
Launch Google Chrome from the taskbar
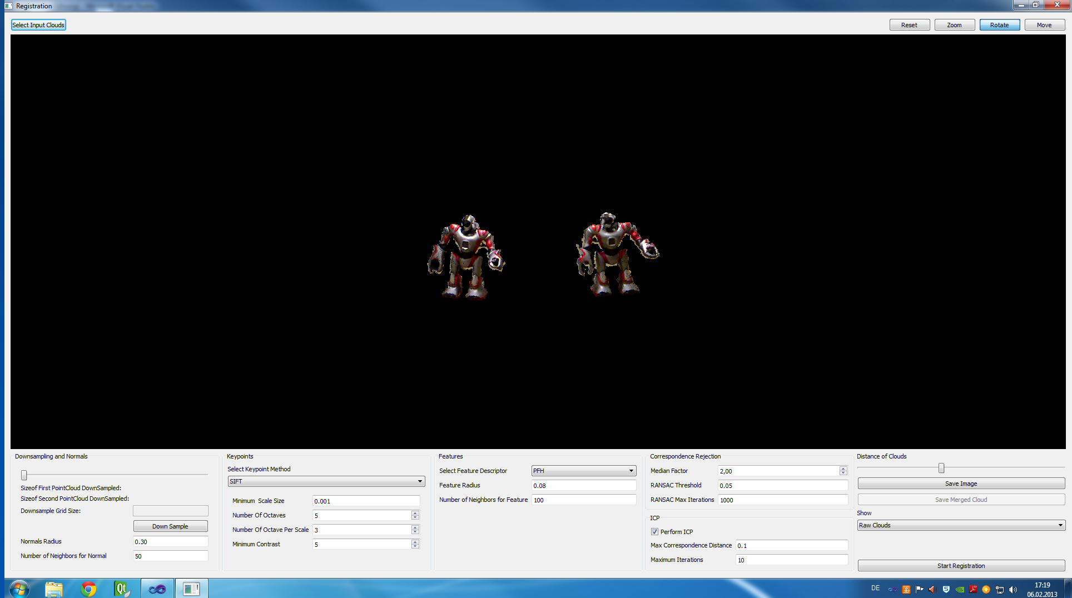point(88,589)
